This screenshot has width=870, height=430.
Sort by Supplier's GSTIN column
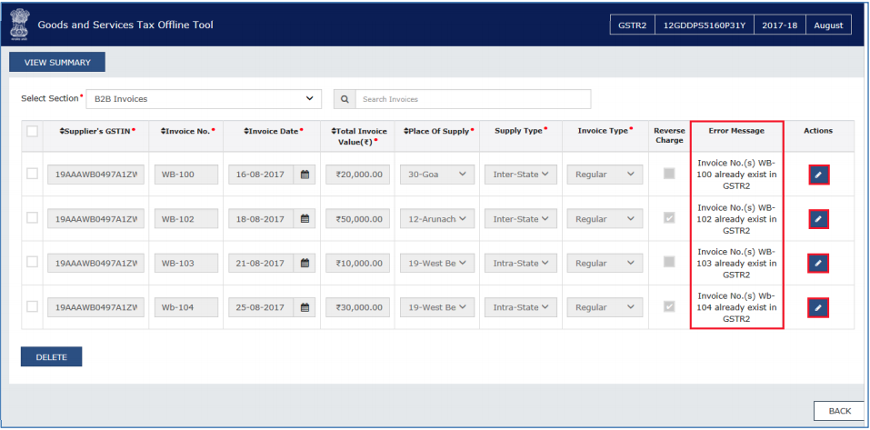coord(97,131)
